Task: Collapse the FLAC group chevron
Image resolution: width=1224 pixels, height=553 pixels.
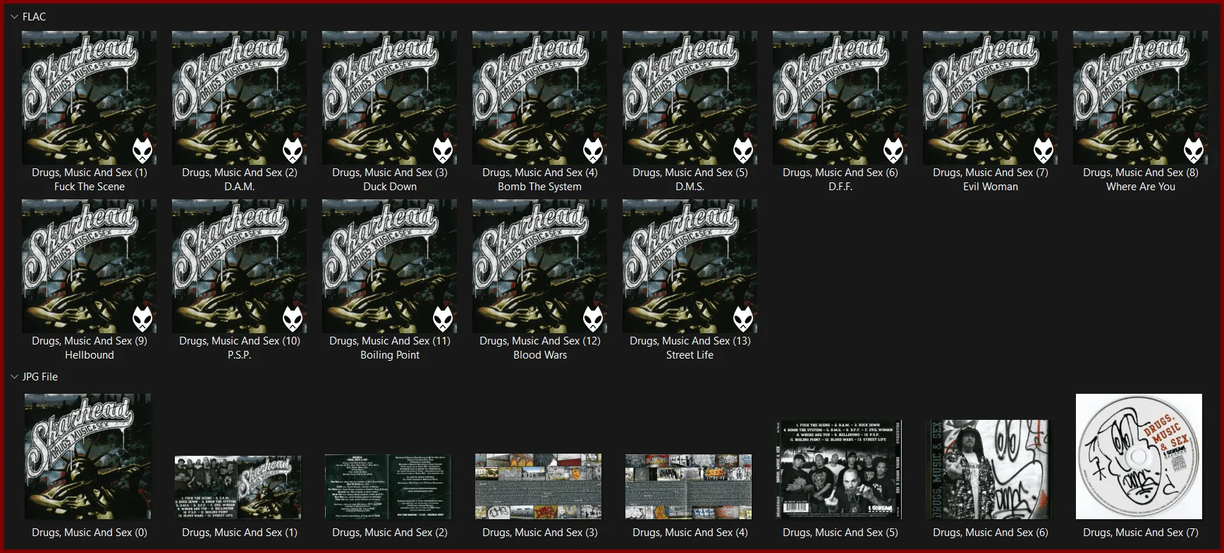Action: [x=14, y=17]
